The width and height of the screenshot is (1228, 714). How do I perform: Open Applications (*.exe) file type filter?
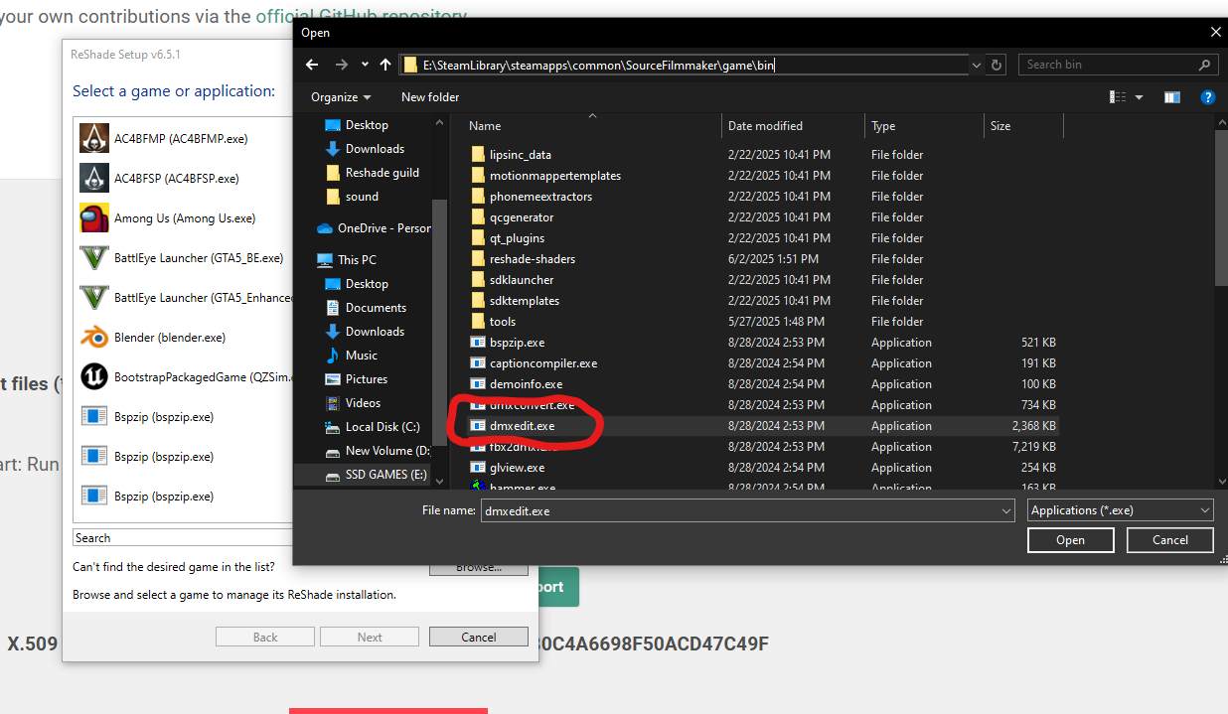point(1120,510)
